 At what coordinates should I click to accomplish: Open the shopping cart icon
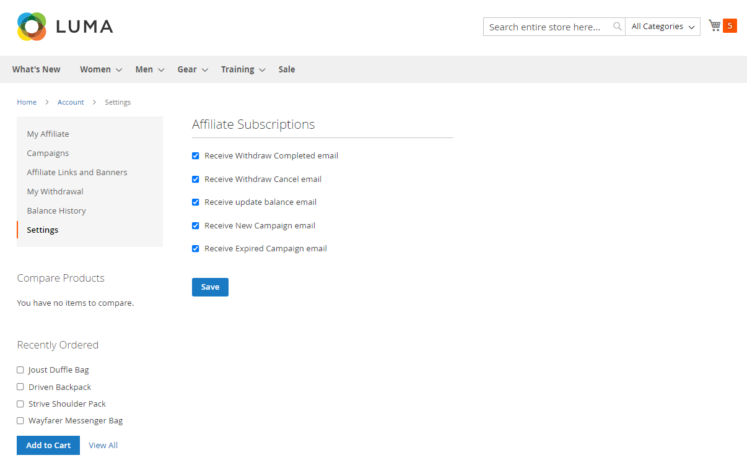coord(715,25)
